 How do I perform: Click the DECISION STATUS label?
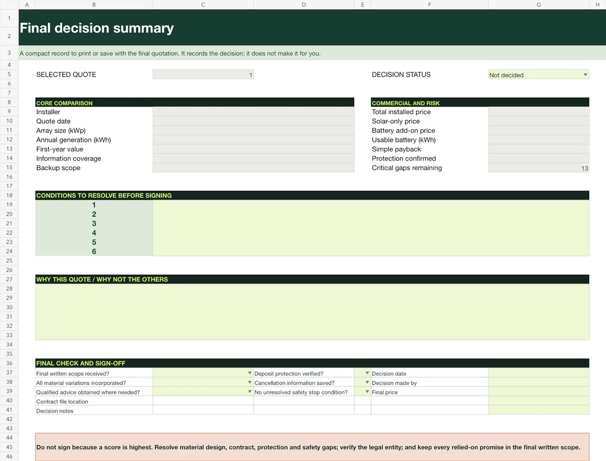[401, 74]
